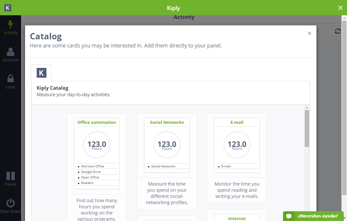Click the Kiply K logo in the green bar
The image size is (347, 221).
(x=7, y=7)
